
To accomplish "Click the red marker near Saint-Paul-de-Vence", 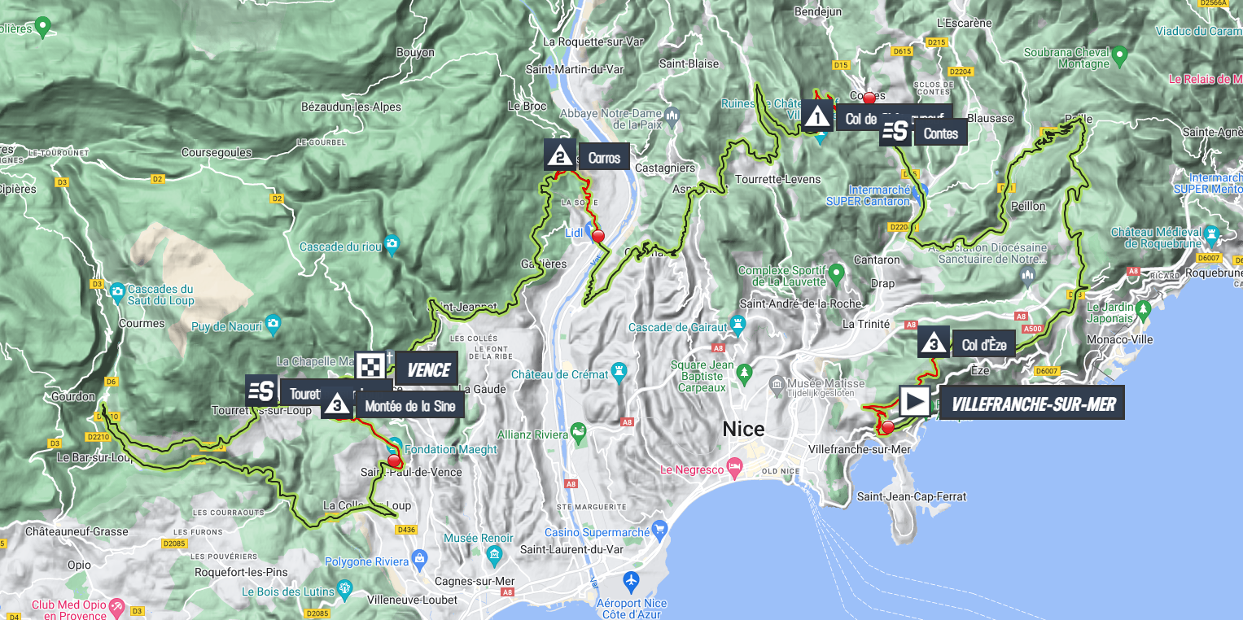I will point(394,461).
